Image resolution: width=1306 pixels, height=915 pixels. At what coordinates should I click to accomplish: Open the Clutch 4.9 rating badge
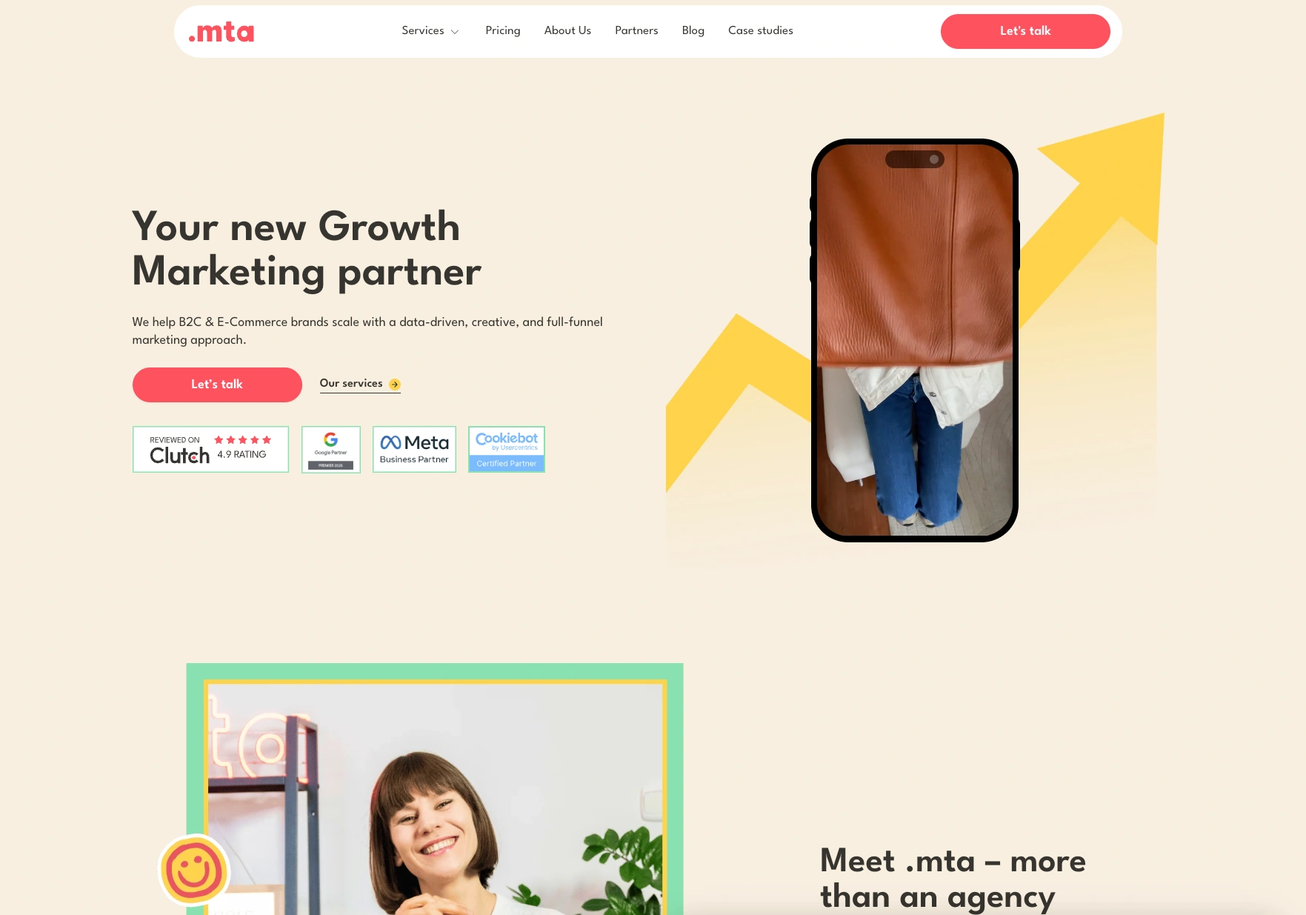(x=210, y=449)
